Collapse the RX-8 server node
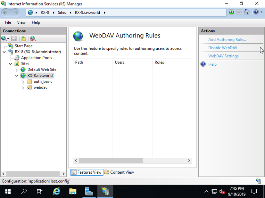Image resolution: width=265 pixels, height=198 pixels. 4,52
